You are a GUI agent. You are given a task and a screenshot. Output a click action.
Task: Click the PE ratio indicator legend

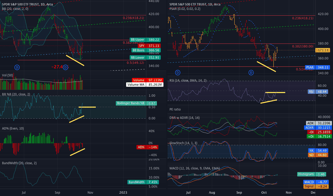pyautogui.click(x=175, y=109)
